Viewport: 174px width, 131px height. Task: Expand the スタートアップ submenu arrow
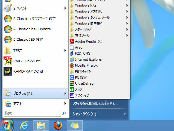coord(127,29)
